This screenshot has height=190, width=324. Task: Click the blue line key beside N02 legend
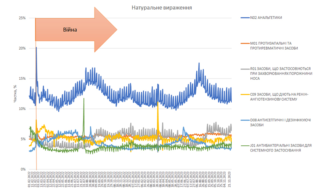[x=245, y=18]
